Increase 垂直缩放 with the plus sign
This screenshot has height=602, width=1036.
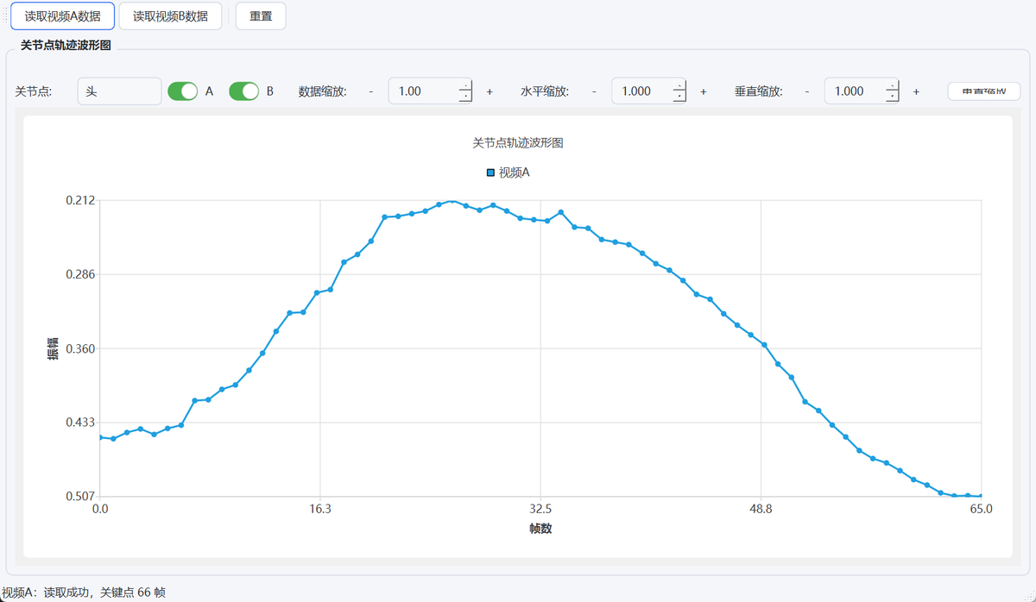click(x=916, y=91)
